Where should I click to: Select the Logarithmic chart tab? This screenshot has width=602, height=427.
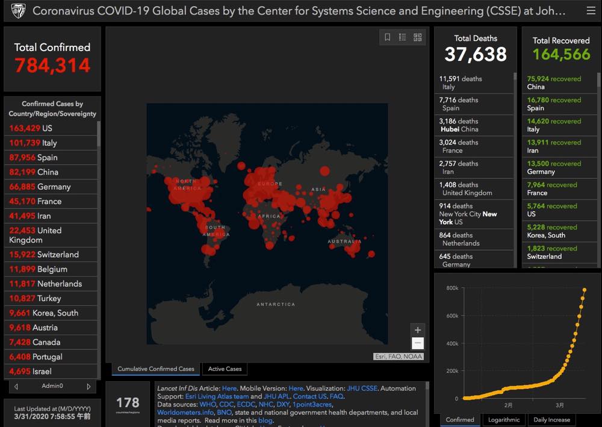pyautogui.click(x=504, y=420)
